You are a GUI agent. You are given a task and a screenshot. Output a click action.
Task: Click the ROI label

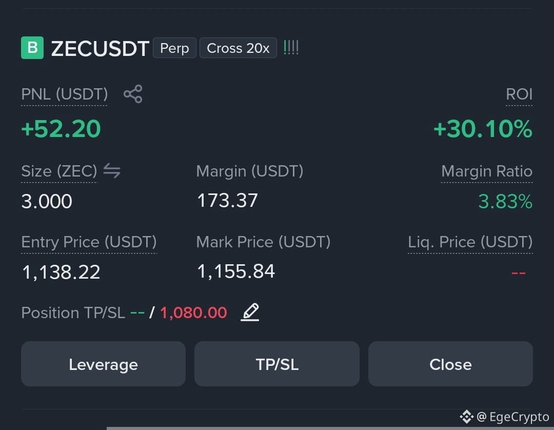click(519, 94)
